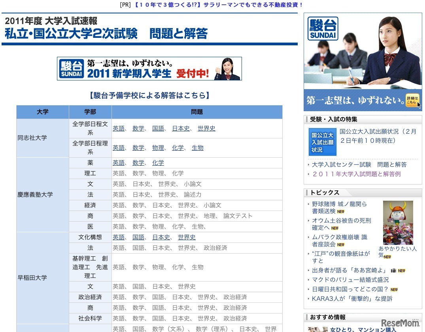Open 同志社大学 理系 生物 link
The image size is (425, 332).
tap(198, 147)
